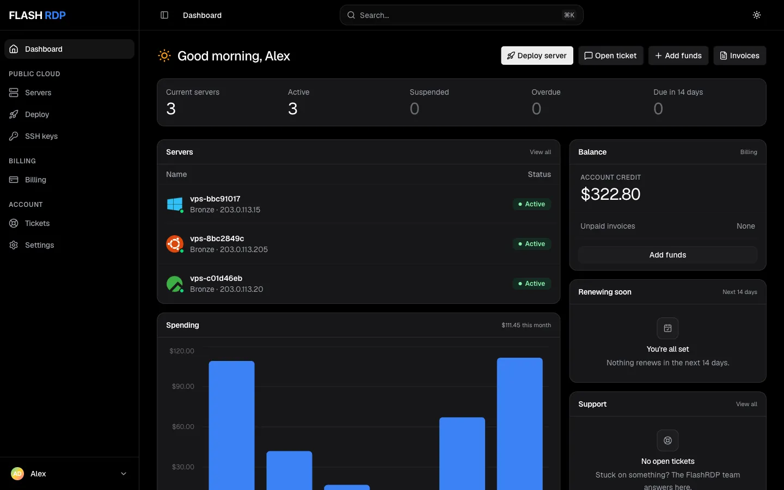Click the Active badge for vps-c01d46eb

(532, 284)
